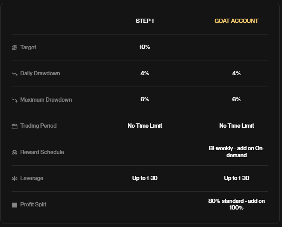282x227 pixels.
Task: Click the Profit Split row label
Action: (33, 204)
